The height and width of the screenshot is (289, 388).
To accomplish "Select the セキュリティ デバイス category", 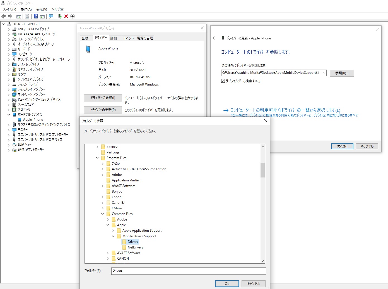I will [30, 69].
